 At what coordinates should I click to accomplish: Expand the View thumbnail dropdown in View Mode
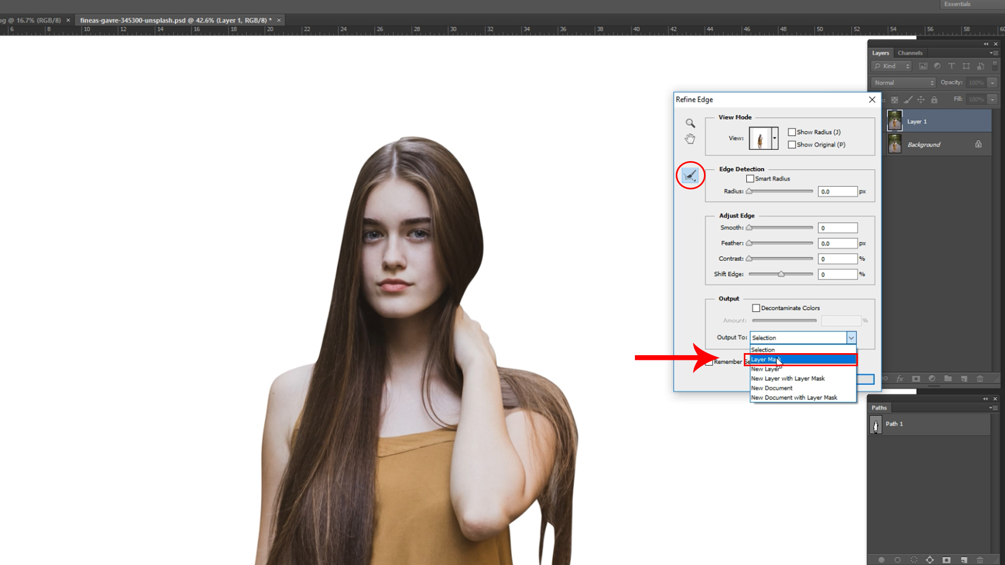pos(774,138)
